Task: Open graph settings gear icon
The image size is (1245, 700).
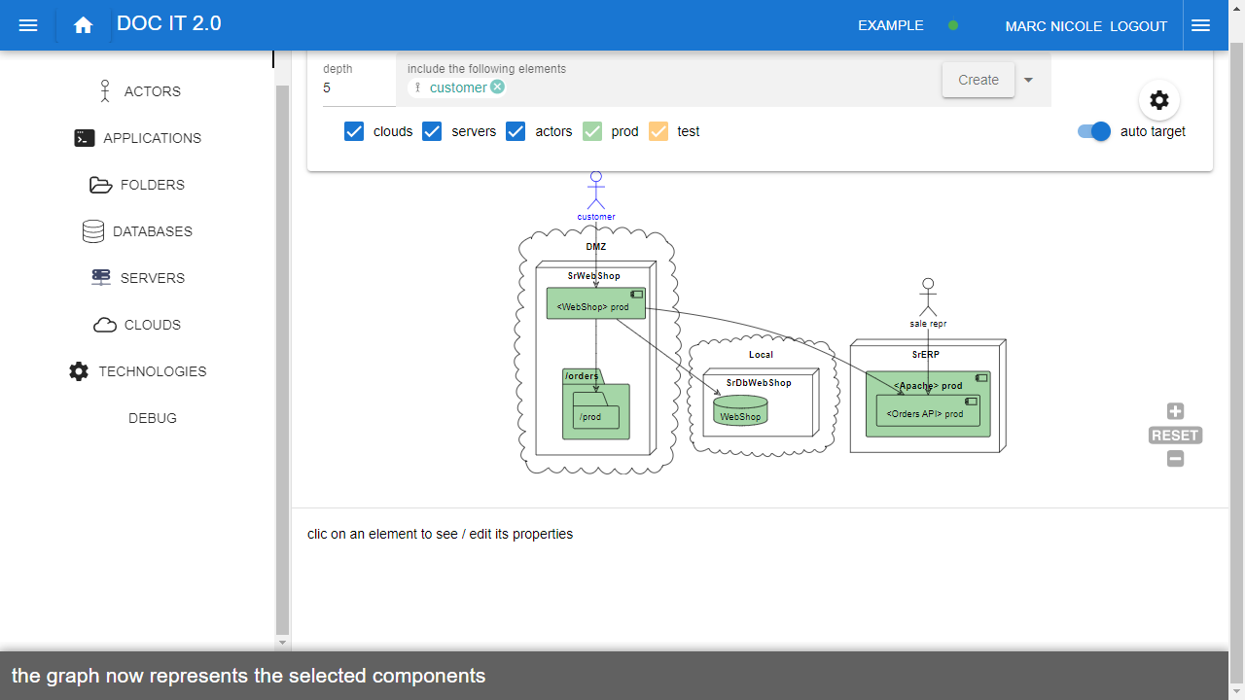Action: pyautogui.click(x=1158, y=100)
